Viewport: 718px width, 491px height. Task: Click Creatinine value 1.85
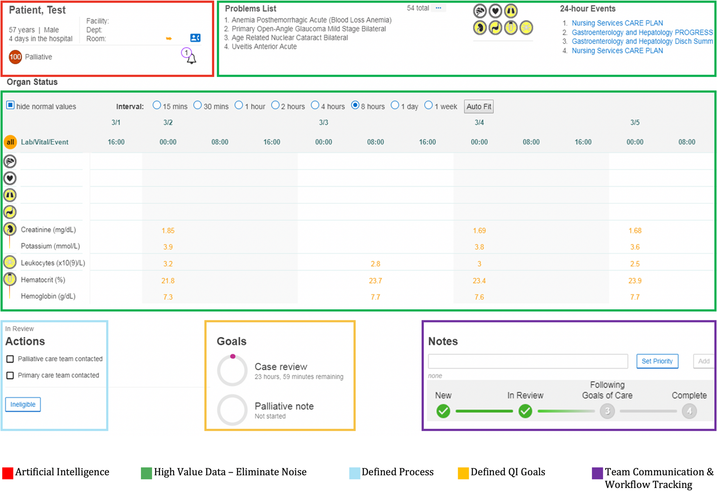coord(168,231)
